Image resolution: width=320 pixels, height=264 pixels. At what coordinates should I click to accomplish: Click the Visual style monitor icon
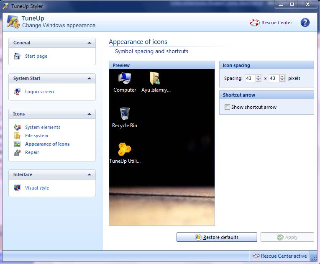17,187
